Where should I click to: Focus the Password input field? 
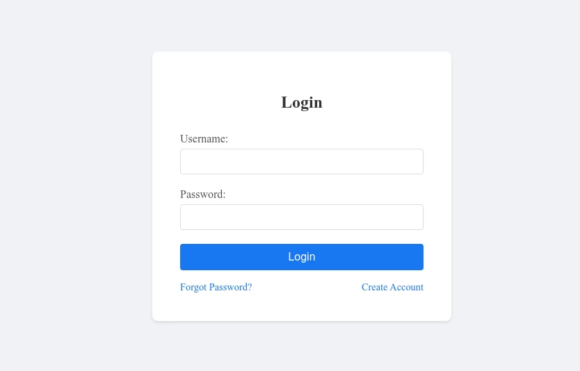[301, 217]
